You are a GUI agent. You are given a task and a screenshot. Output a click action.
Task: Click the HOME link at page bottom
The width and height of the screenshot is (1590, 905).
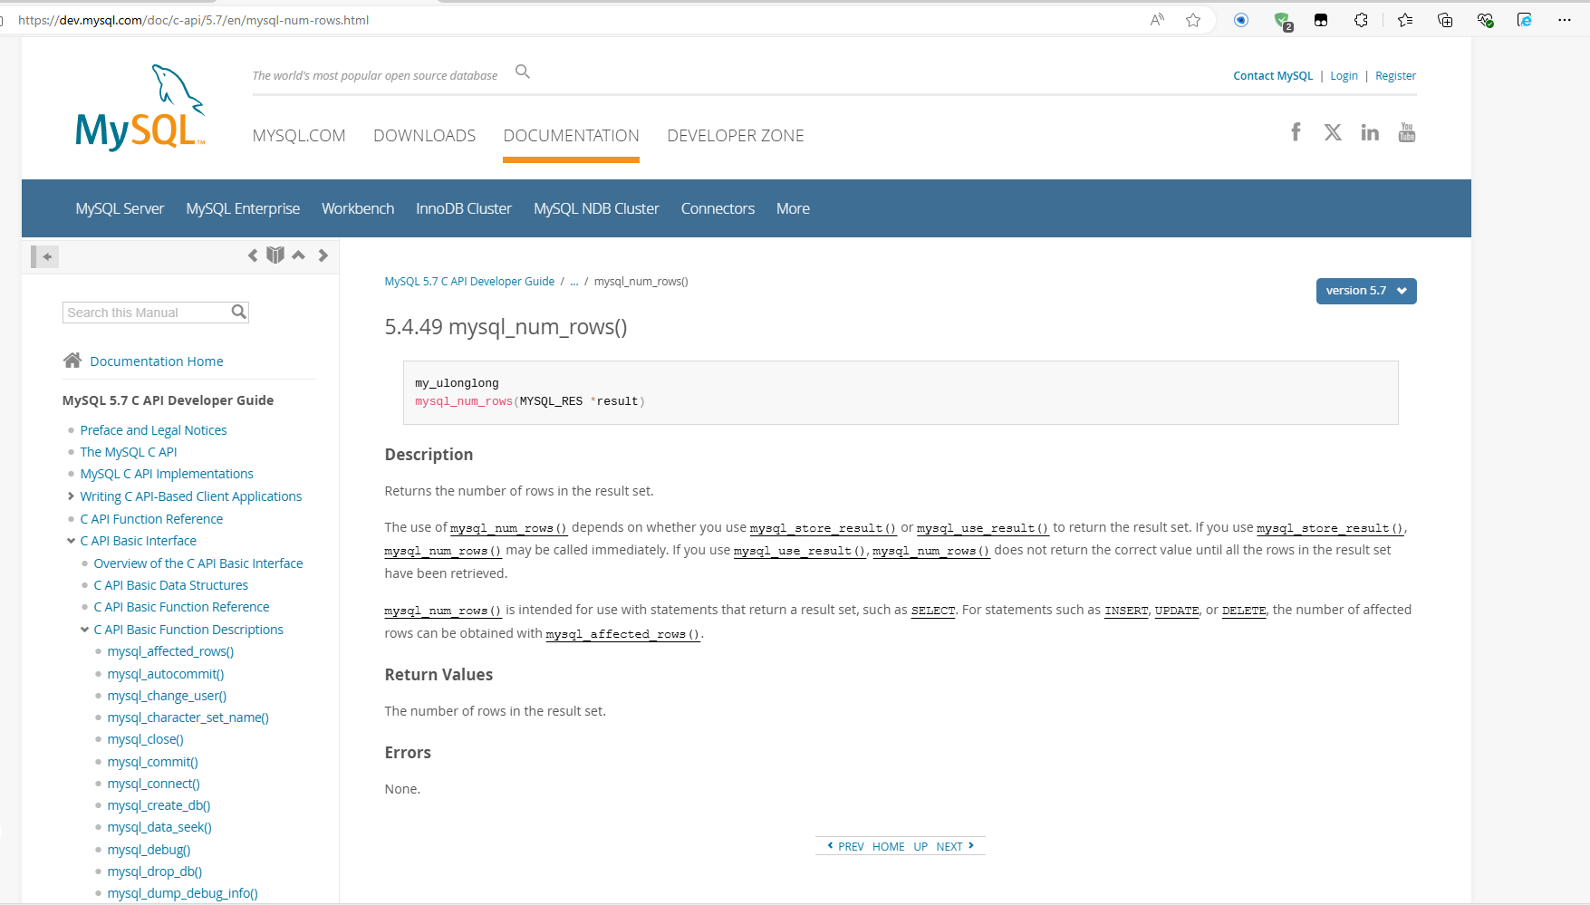(888, 846)
